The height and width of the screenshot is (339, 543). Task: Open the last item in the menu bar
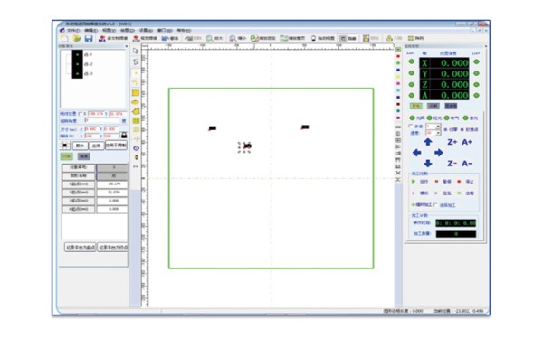184,30
